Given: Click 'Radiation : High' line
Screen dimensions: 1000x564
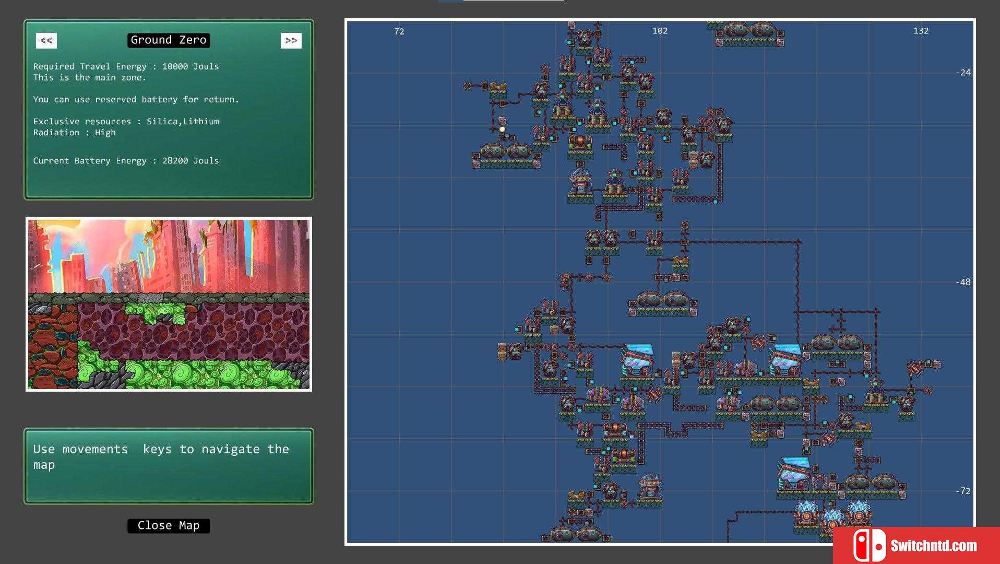Looking at the screenshot, I should tap(74, 133).
